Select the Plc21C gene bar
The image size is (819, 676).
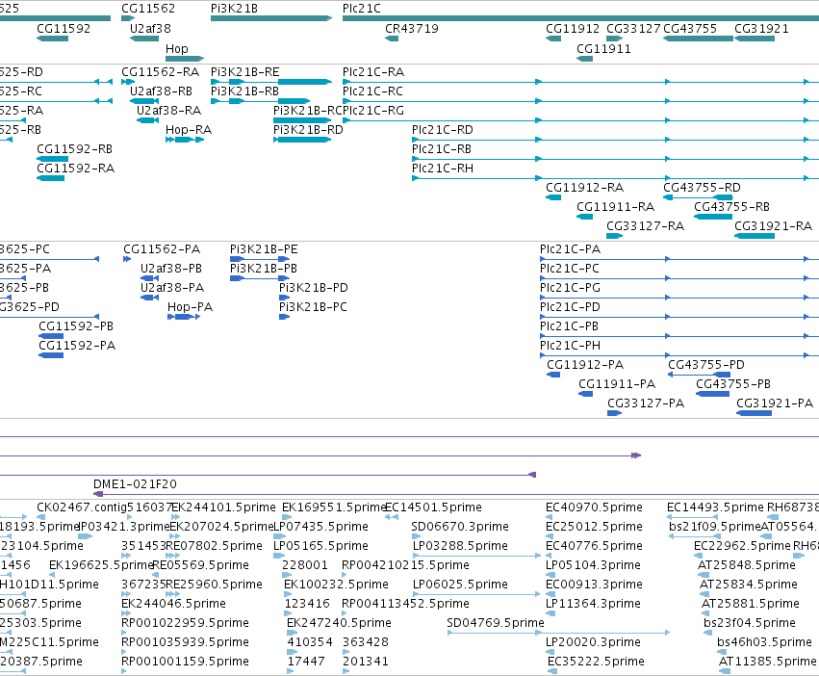[580, 18]
